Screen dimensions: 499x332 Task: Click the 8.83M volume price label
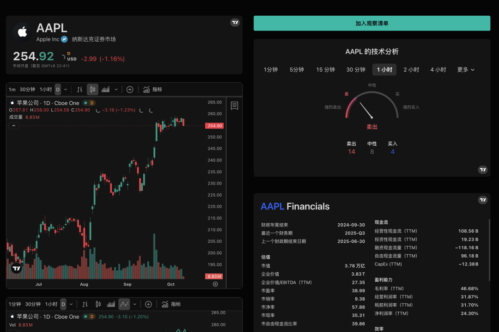(x=214, y=276)
